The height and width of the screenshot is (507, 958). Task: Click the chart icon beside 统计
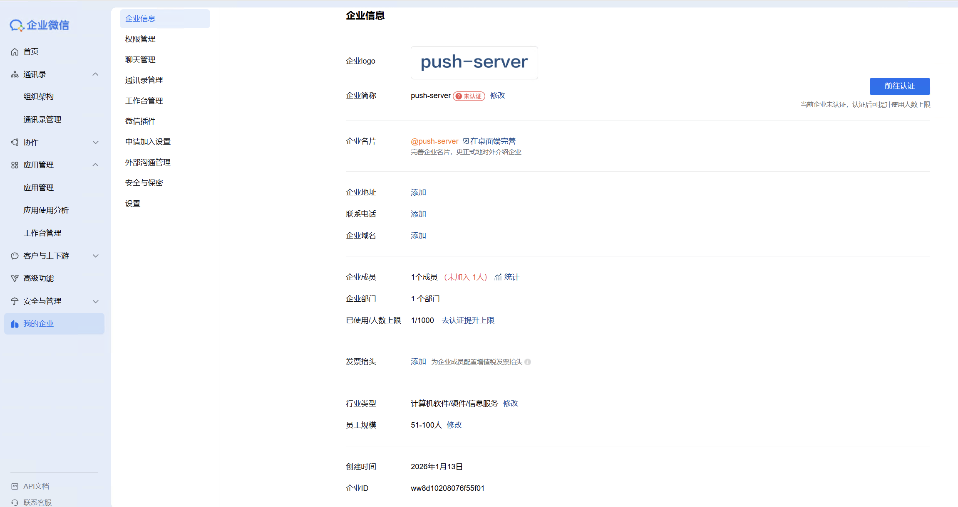498,277
